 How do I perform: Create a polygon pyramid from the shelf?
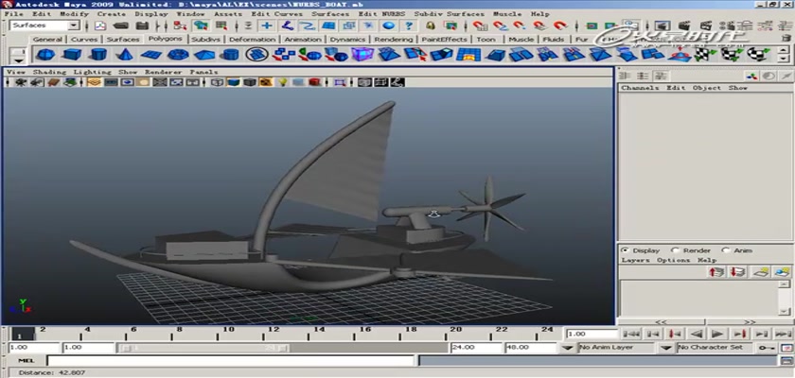pyautogui.click(x=204, y=54)
